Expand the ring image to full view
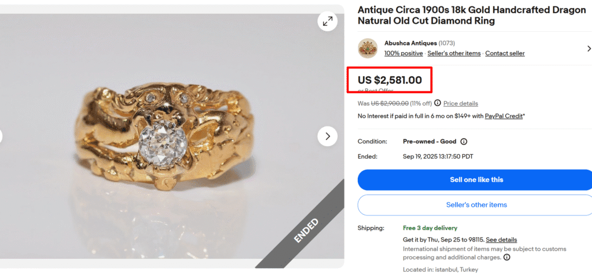 pos(328,21)
